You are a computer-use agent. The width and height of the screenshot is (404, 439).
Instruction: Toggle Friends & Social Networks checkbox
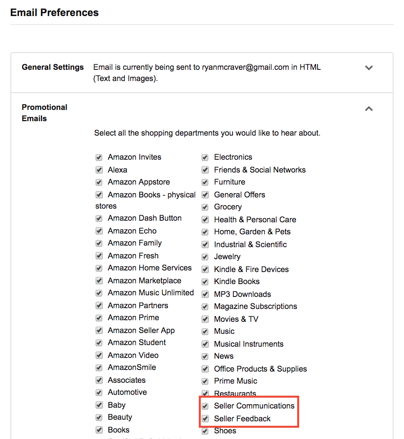click(205, 170)
